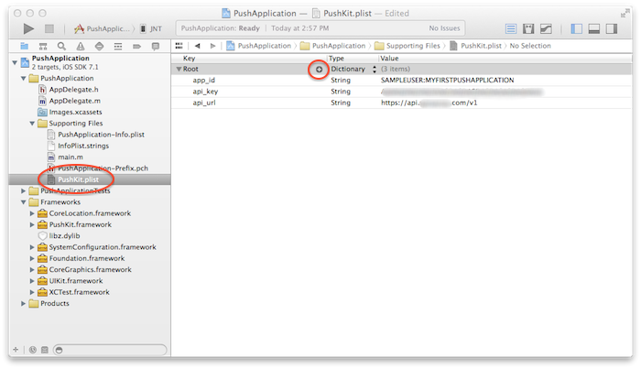The height and width of the screenshot is (369, 641).
Task: Open Images.xcassets
Action: click(76, 112)
